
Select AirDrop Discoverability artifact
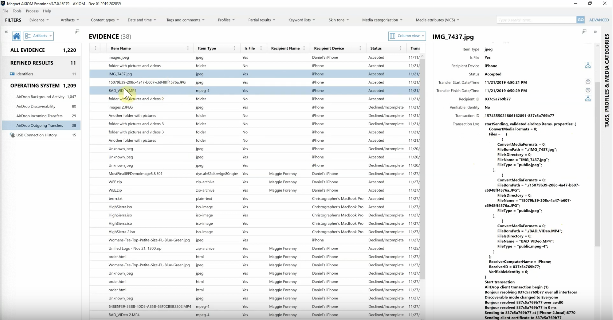pos(41,106)
